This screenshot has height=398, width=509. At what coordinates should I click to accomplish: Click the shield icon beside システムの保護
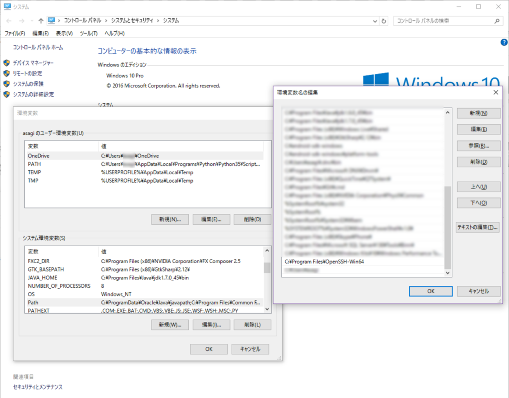click(7, 84)
